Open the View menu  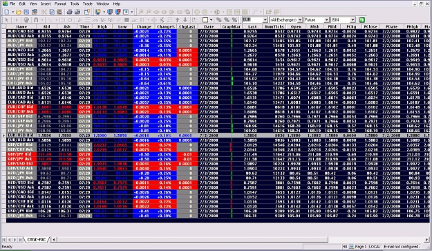(x=33, y=4)
